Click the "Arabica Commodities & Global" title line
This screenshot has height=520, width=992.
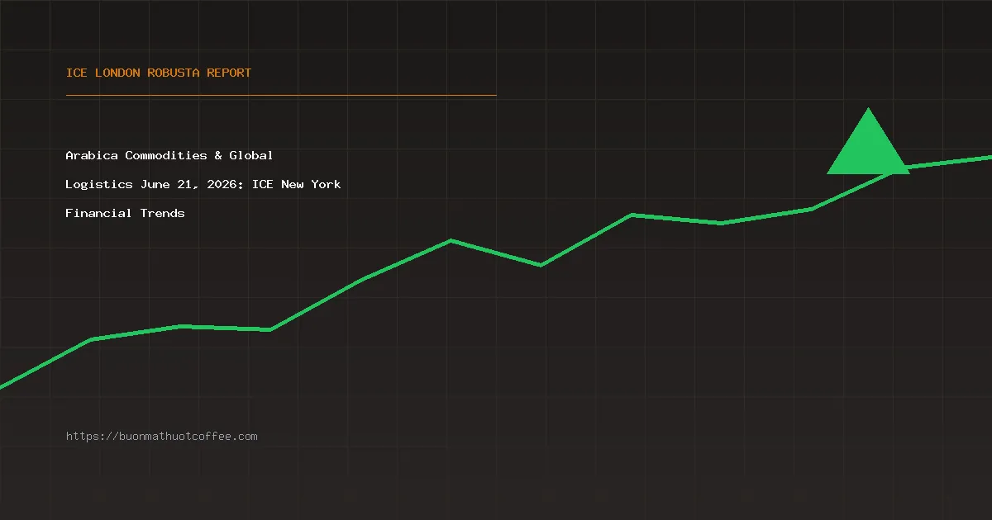[169, 155]
